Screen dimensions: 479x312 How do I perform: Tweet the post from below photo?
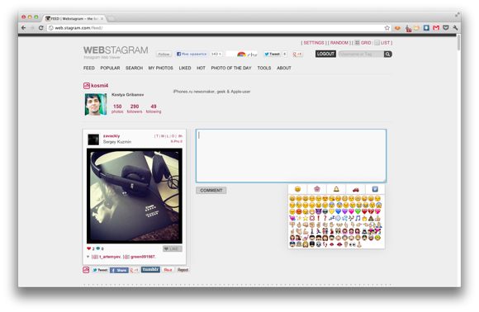coord(100,270)
